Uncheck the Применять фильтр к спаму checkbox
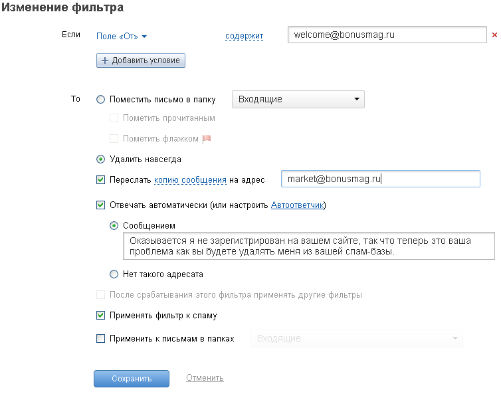The image size is (501, 404). pyautogui.click(x=100, y=316)
